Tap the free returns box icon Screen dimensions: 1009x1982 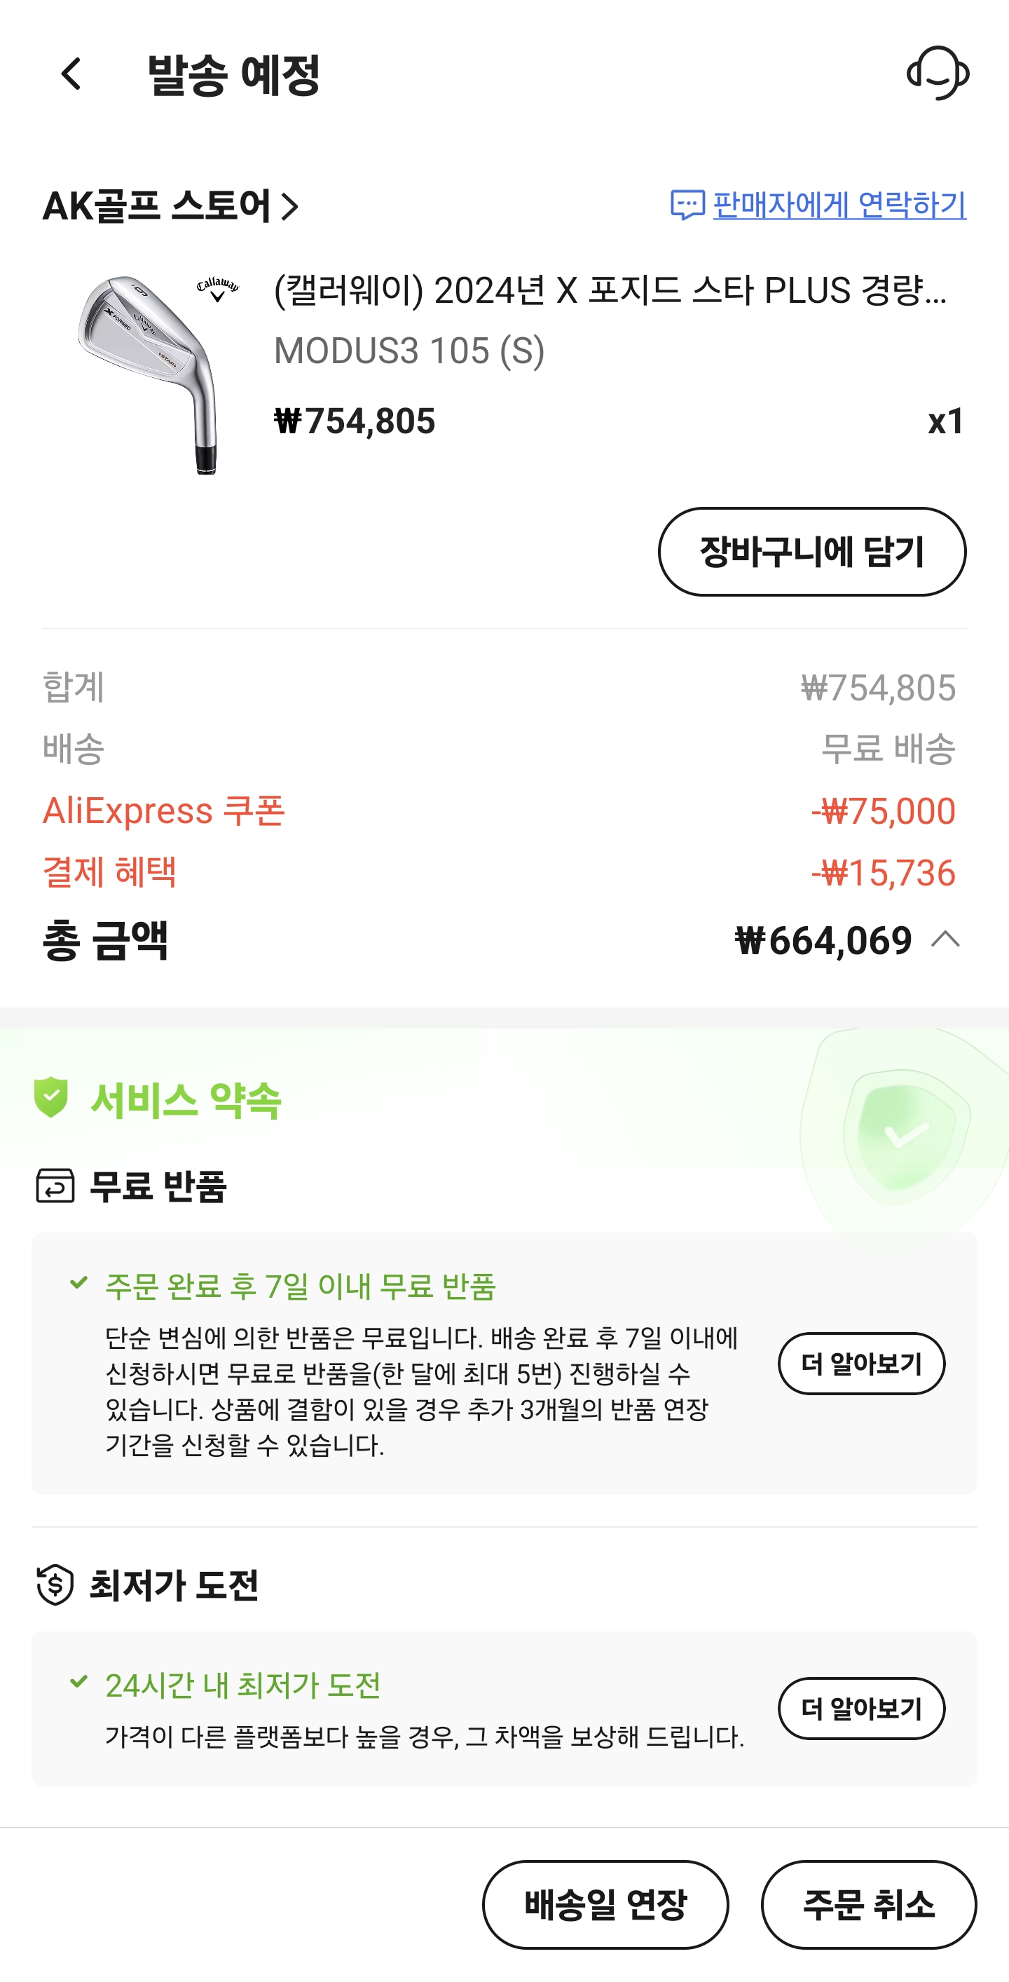[x=55, y=1186]
